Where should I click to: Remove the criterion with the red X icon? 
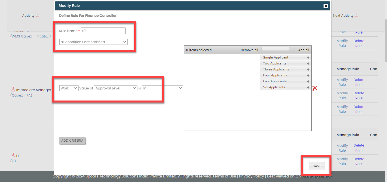tap(315, 88)
